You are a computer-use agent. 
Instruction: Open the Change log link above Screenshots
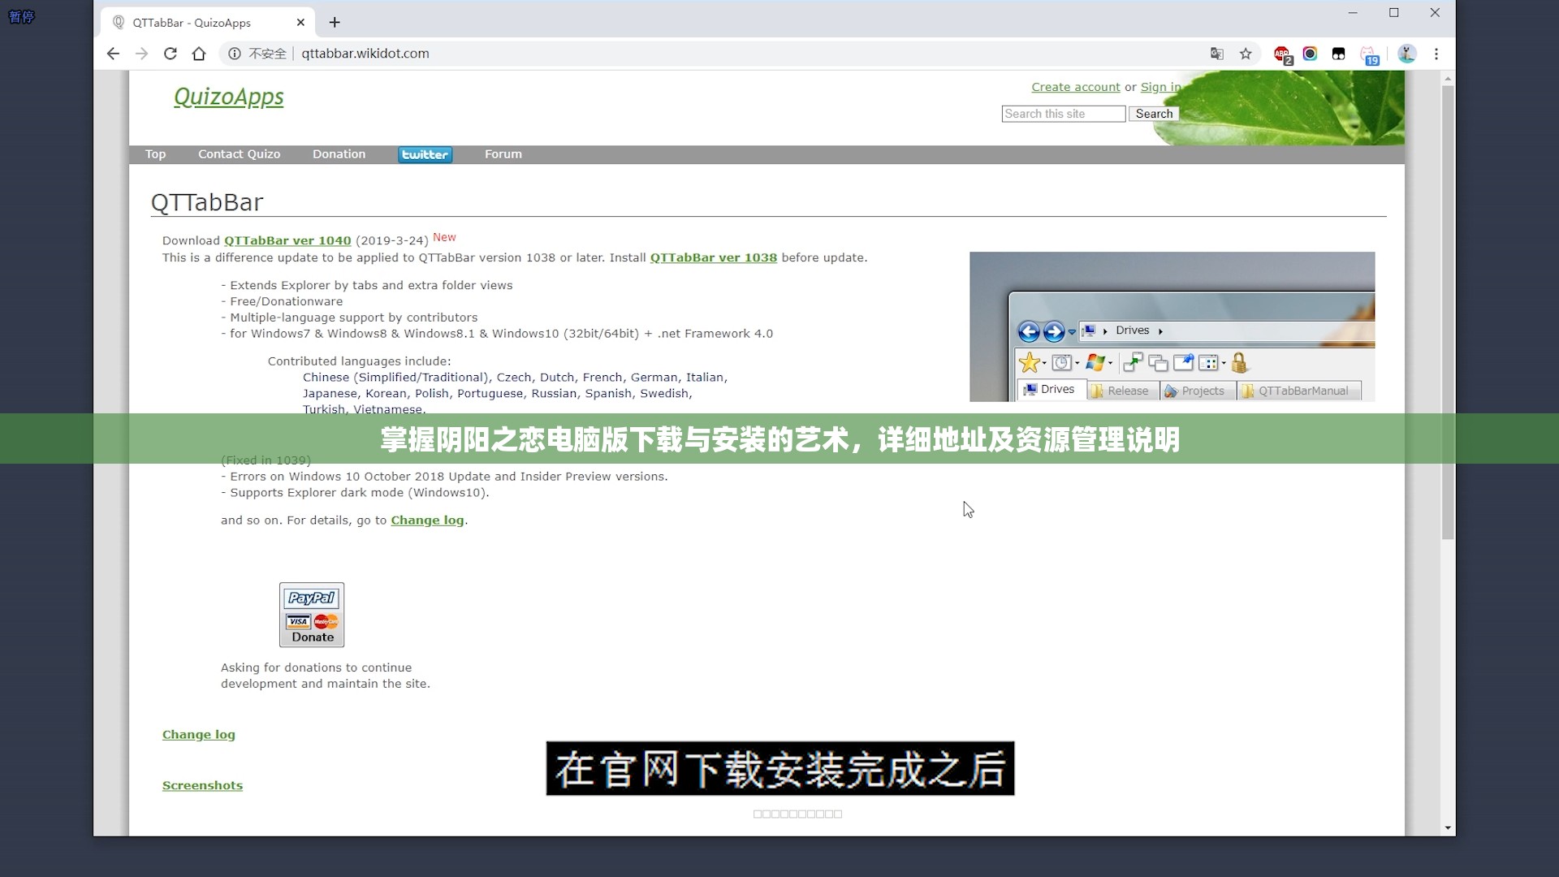[x=199, y=735]
